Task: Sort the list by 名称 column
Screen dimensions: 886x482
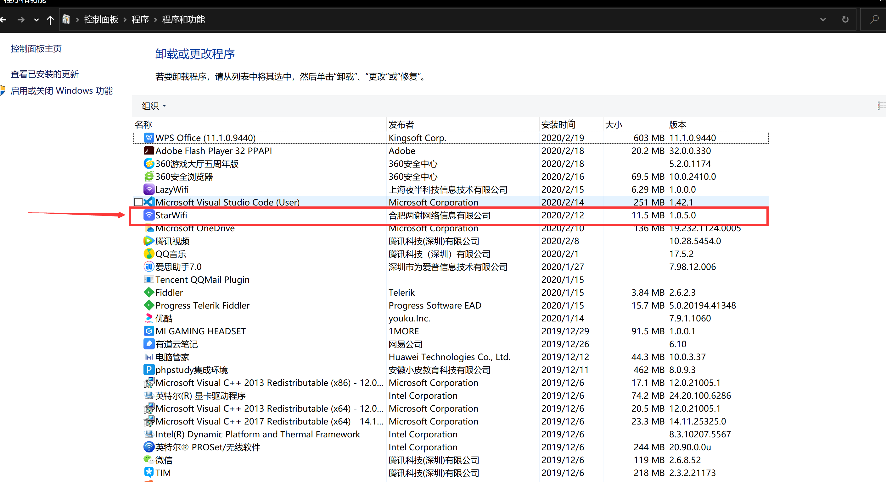Action: [260, 124]
